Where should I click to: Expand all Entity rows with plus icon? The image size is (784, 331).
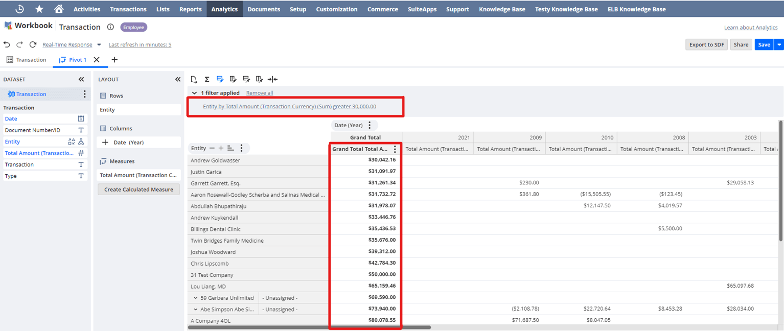point(221,148)
